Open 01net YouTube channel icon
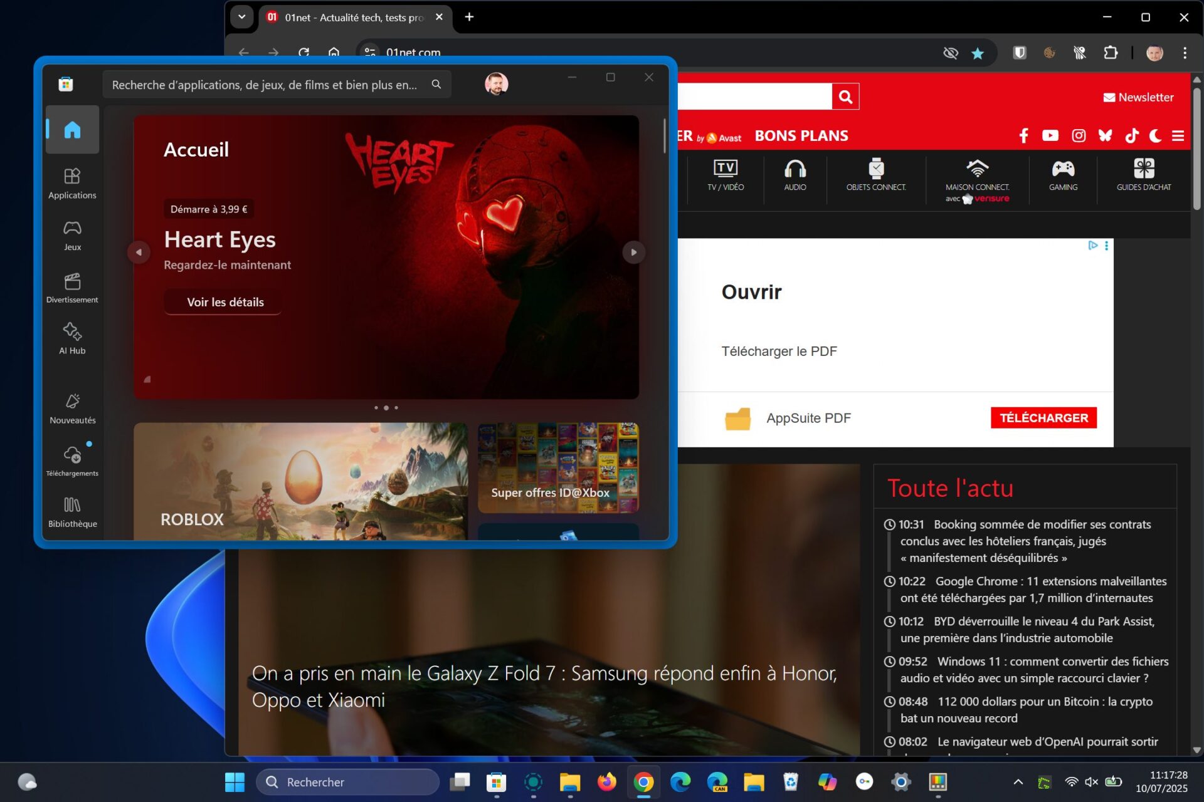The height and width of the screenshot is (802, 1204). pyautogui.click(x=1050, y=136)
